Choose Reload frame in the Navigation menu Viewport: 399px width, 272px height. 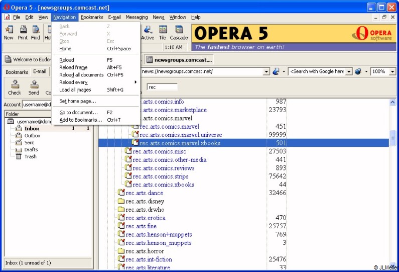coord(96,67)
